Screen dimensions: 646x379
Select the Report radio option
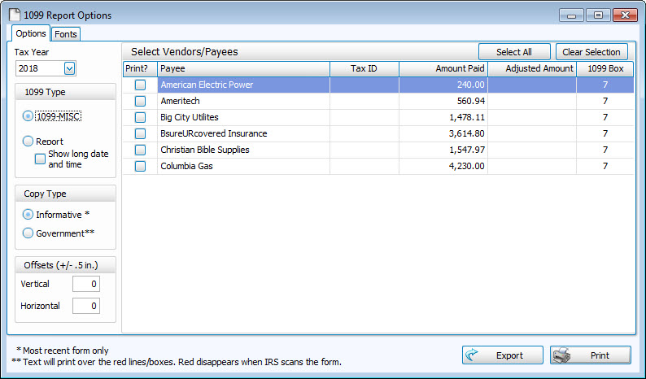pos(28,142)
